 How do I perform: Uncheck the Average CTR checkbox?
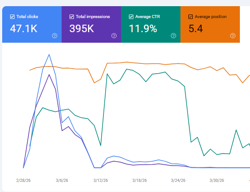pos(131,17)
